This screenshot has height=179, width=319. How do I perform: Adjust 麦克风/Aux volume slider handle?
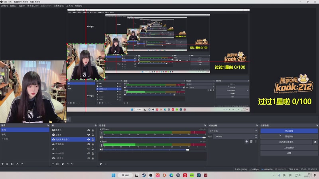point(204,137)
